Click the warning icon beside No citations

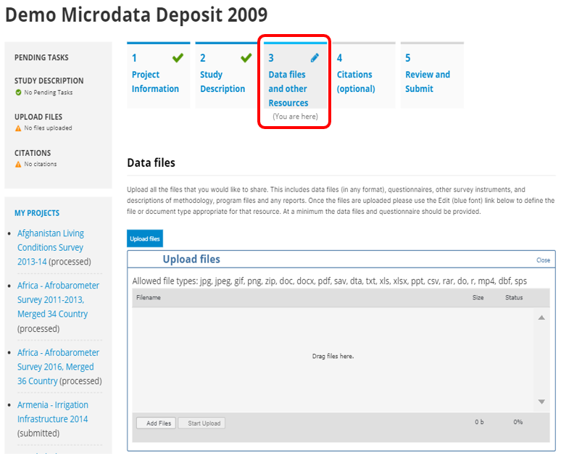coord(18,165)
